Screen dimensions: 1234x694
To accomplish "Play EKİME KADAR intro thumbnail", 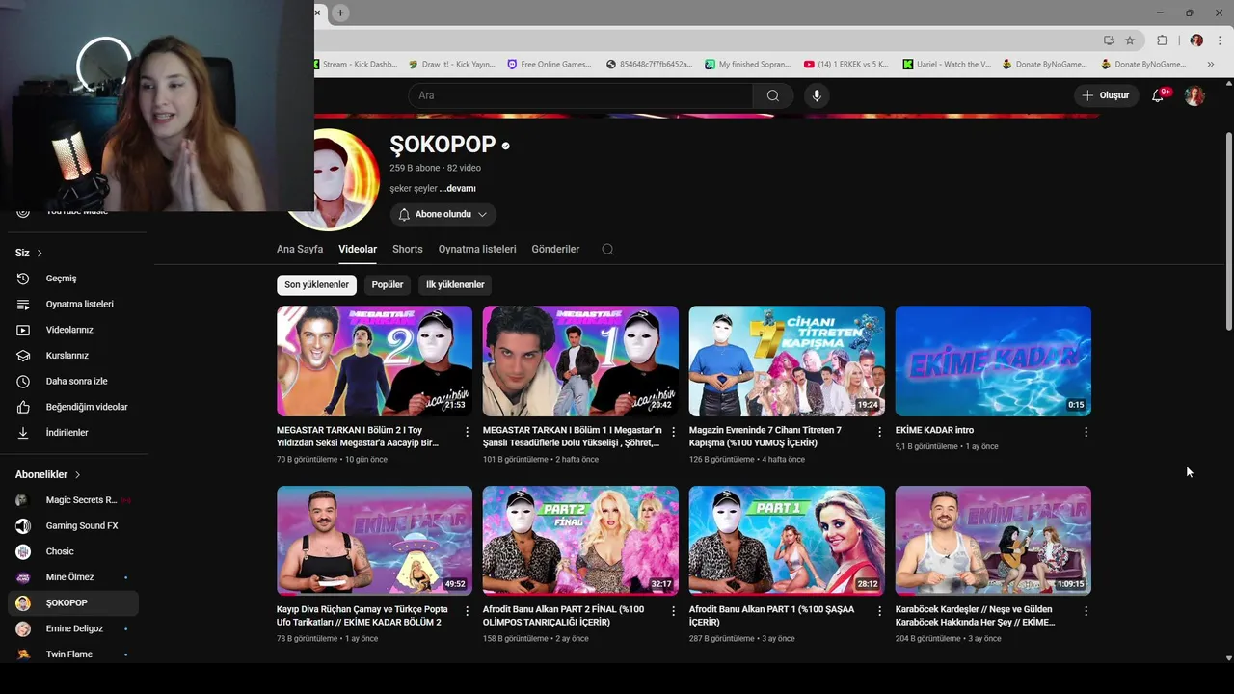I will pyautogui.click(x=993, y=360).
